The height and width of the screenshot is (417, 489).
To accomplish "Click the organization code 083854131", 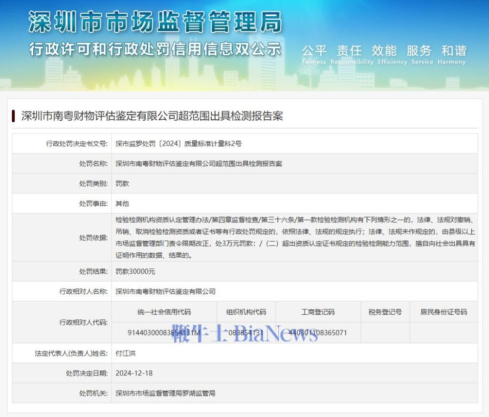I will (x=246, y=333).
